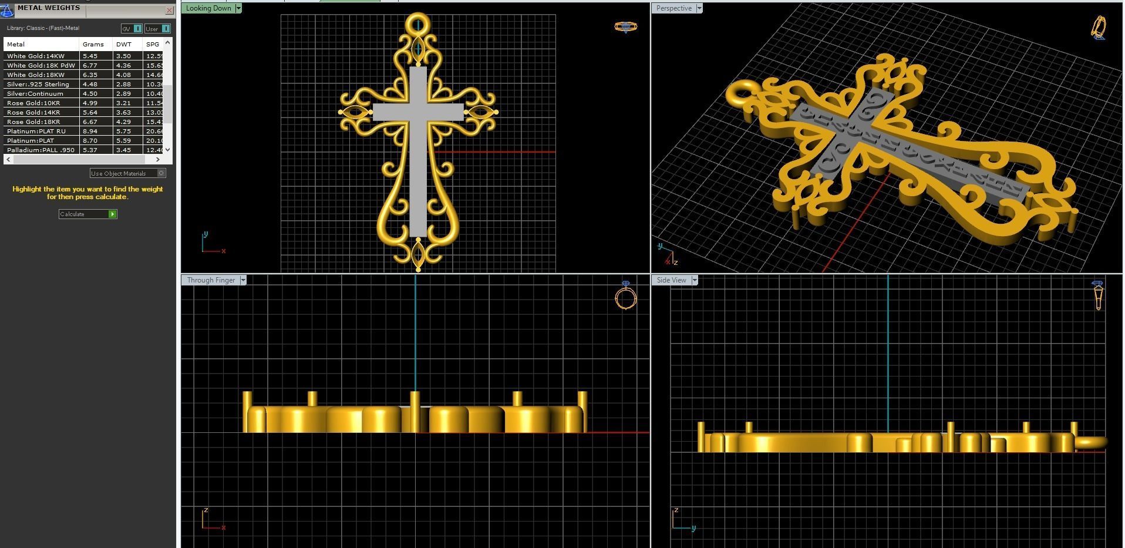Screen dimensions: 1125x548
Task: Select the Rose Gold:18KR row
Action: point(83,122)
